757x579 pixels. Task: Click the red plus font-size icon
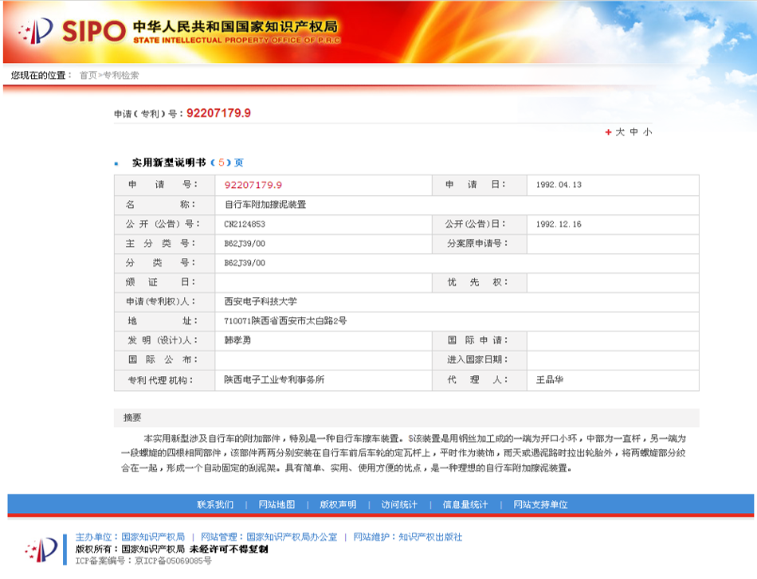tap(608, 132)
